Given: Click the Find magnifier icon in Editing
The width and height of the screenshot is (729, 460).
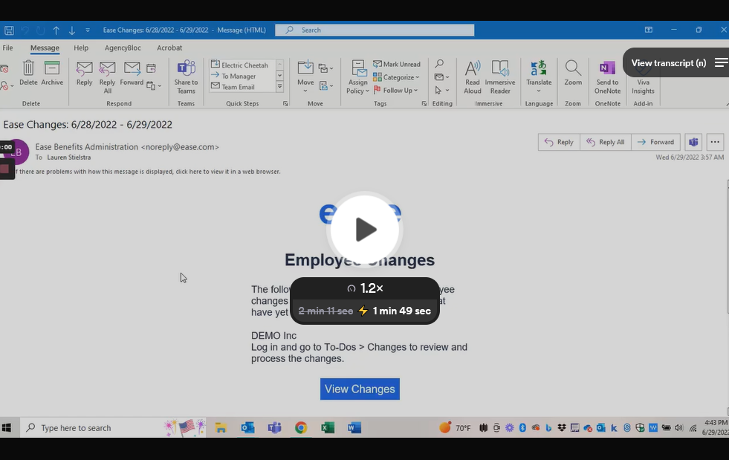Looking at the screenshot, I should [x=439, y=64].
